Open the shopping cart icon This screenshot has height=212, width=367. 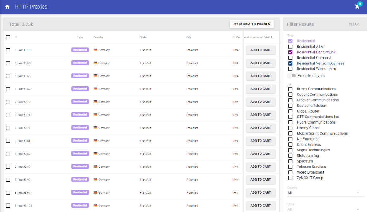[x=357, y=7]
